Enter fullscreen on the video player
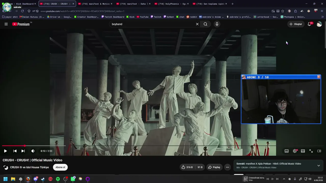 click(x=311, y=151)
